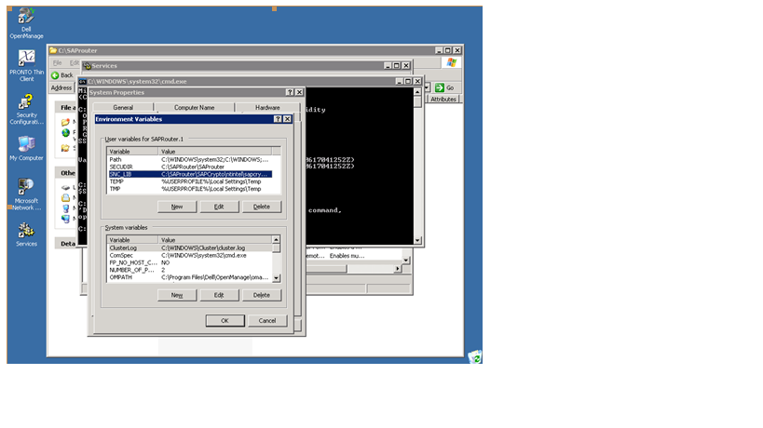This screenshot has height=428, width=763.
Task: Select the OMPATH system variable
Action: 190,277
